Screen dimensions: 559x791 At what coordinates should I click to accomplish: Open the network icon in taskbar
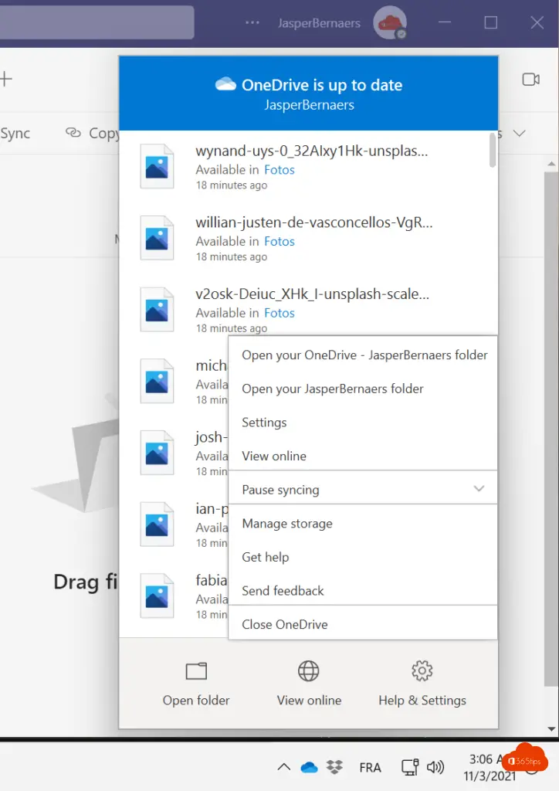click(x=410, y=767)
